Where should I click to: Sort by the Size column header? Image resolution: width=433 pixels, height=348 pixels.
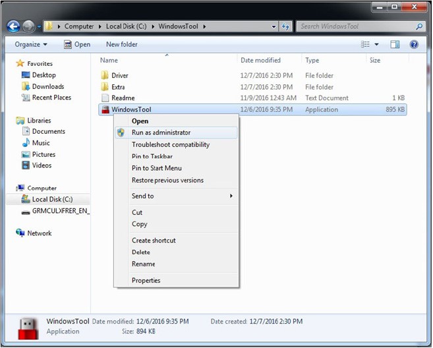coord(375,60)
